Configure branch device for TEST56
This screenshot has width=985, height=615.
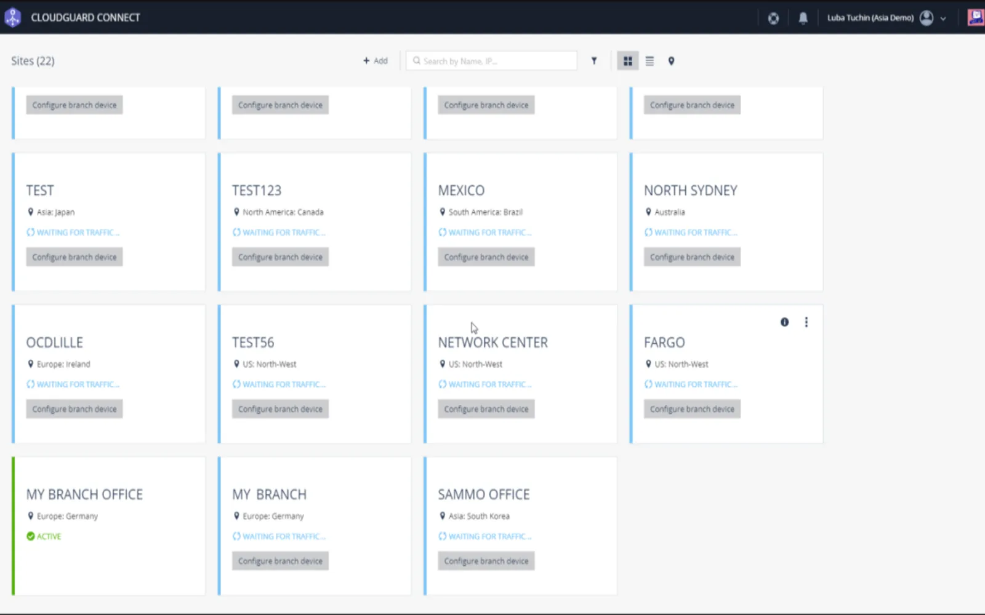point(280,409)
